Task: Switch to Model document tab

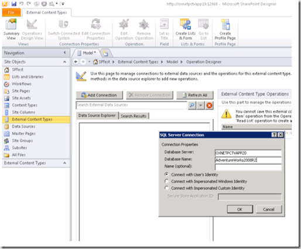Action: [x=87, y=53]
